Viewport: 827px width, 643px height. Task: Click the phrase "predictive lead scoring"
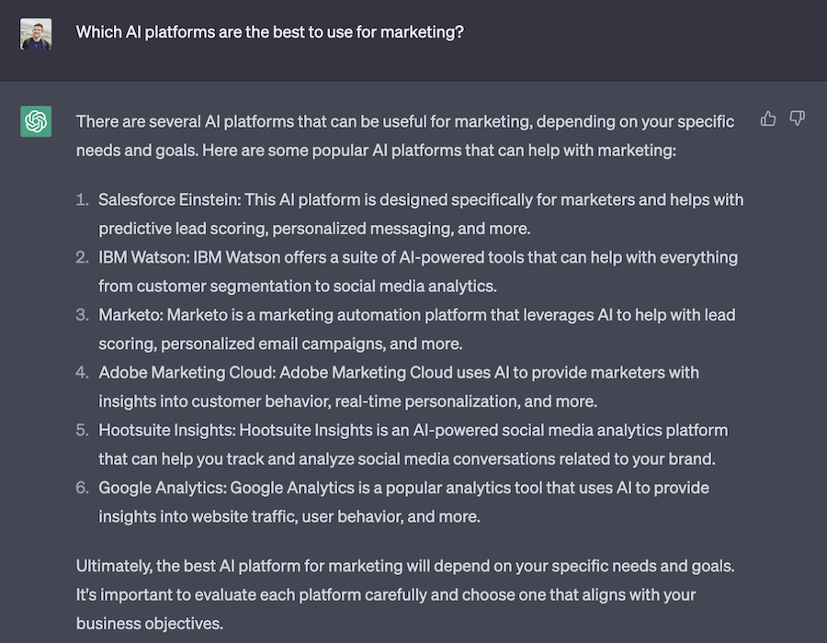(181, 228)
